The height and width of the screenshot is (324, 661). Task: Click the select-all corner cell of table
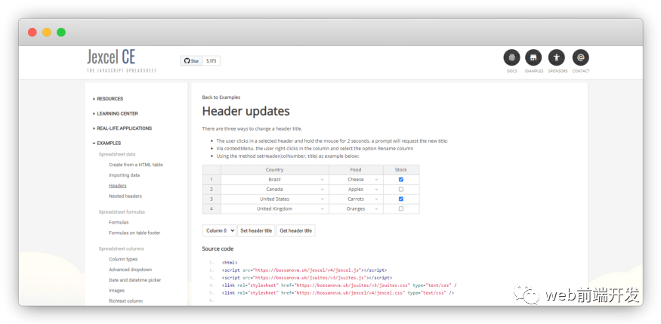(x=212, y=170)
